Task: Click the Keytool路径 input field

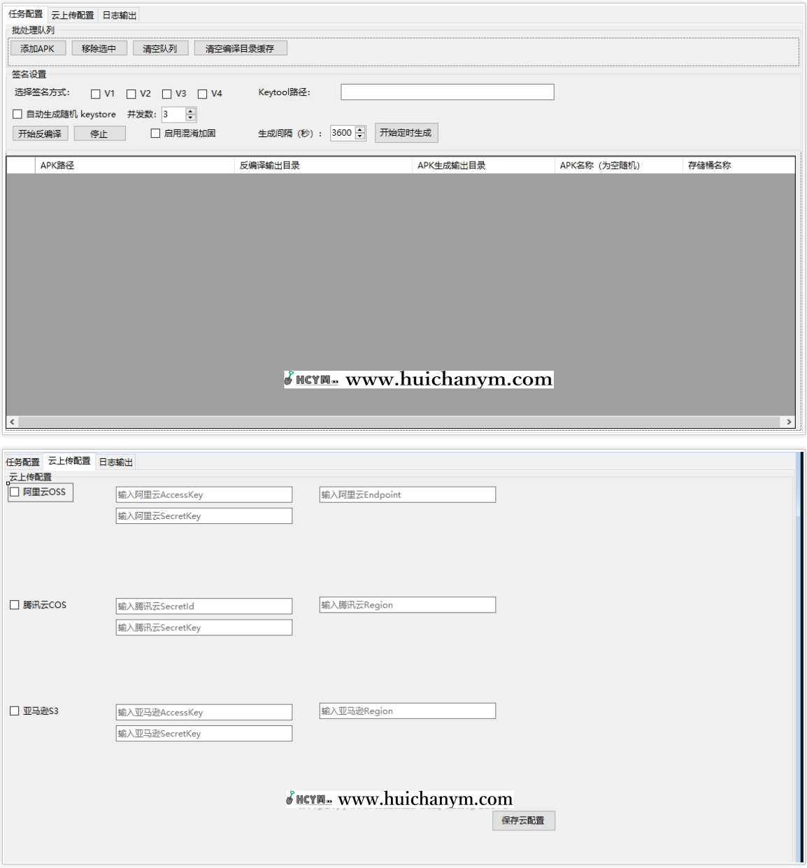Action: [448, 92]
